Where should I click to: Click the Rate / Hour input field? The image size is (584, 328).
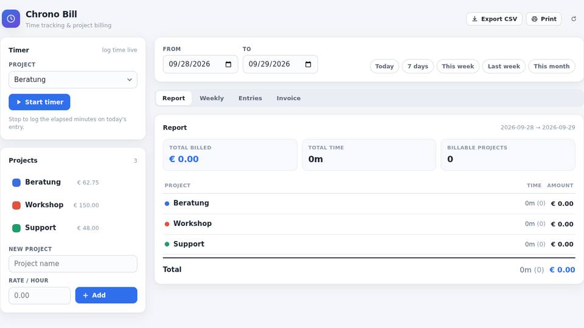(40, 296)
